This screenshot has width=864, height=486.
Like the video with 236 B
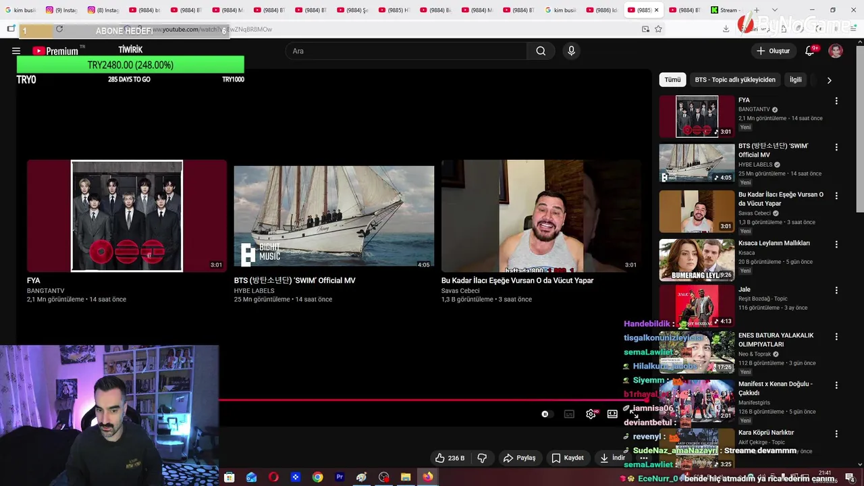click(450, 458)
